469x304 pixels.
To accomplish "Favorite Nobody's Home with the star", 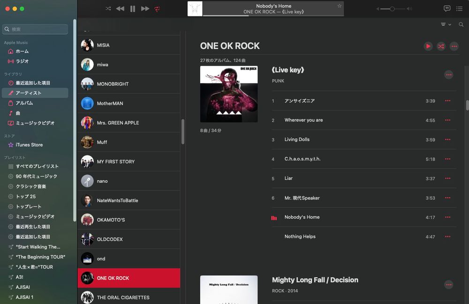I will pyautogui.click(x=340, y=6).
